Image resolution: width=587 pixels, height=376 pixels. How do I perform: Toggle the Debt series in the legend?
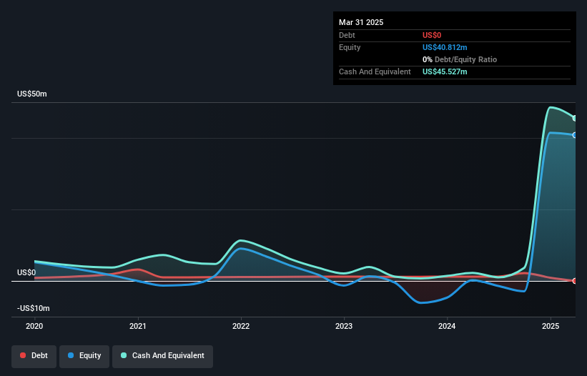pos(33,355)
